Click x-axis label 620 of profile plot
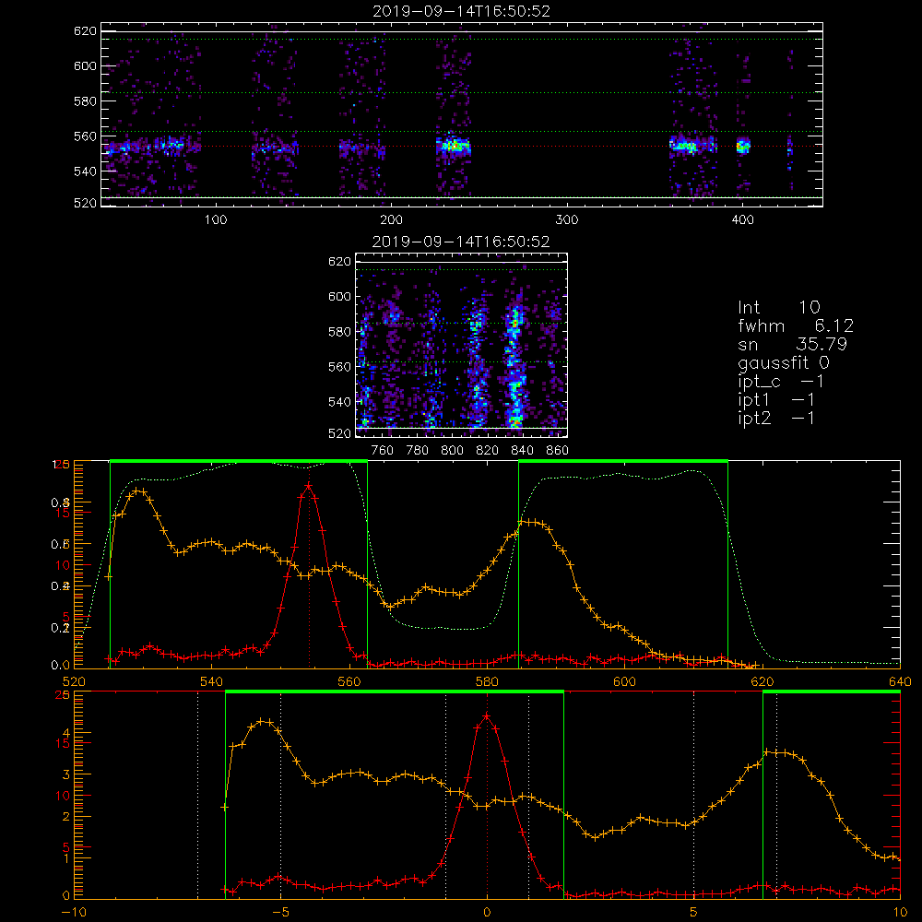This screenshot has height=922, width=922. [x=762, y=681]
